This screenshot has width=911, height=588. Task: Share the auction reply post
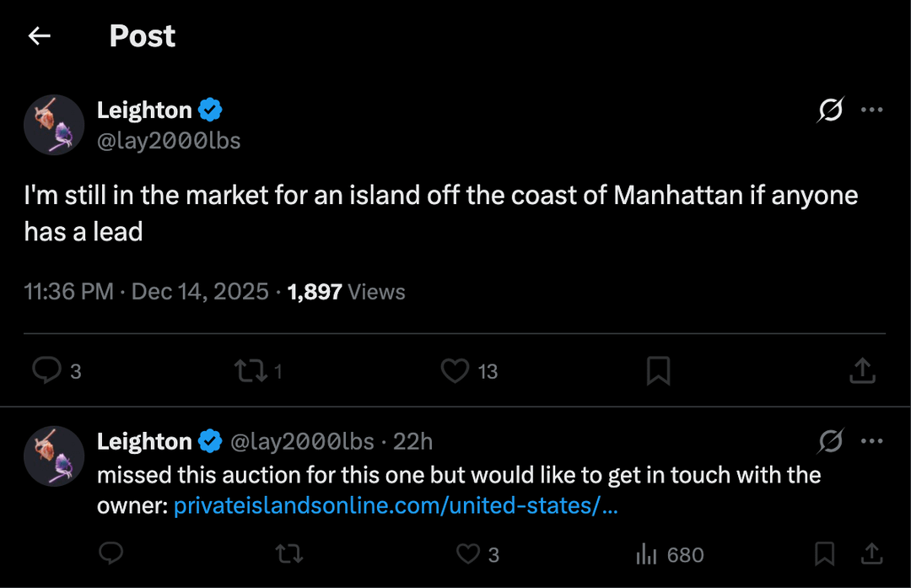click(871, 553)
